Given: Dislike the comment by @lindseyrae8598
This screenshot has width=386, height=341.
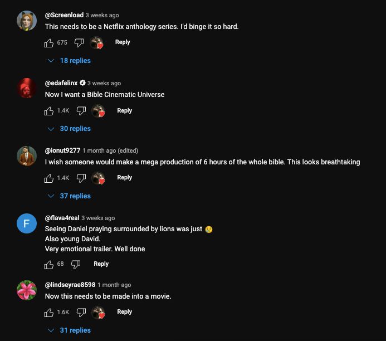Looking at the screenshot, I should [x=81, y=312].
